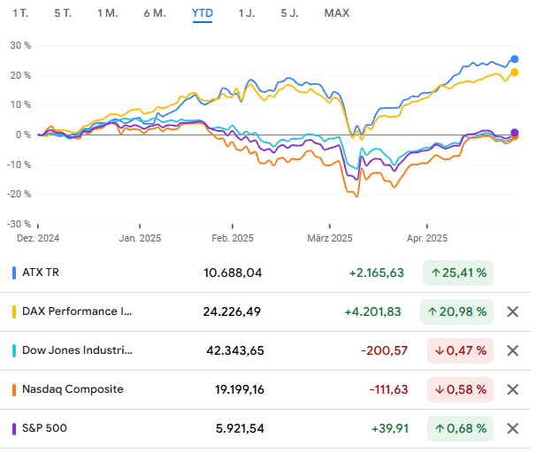Click the Nasdaq 0,58 % change badge
Image resolution: width=536 pixels, height=453 pixels.
[x=460, y=390]
